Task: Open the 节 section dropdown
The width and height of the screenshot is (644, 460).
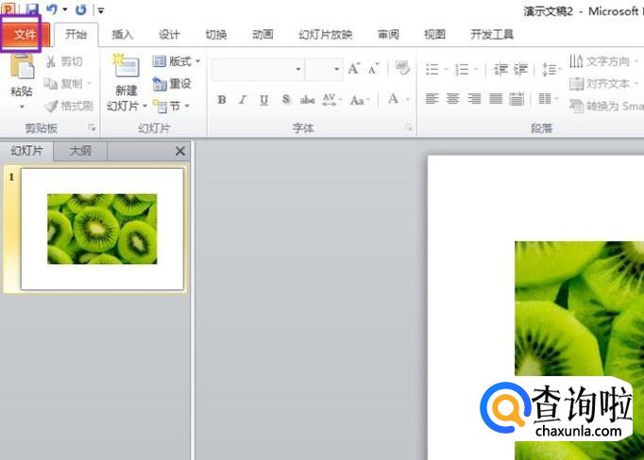Action: pyautogui.click(x=171, y=107)
